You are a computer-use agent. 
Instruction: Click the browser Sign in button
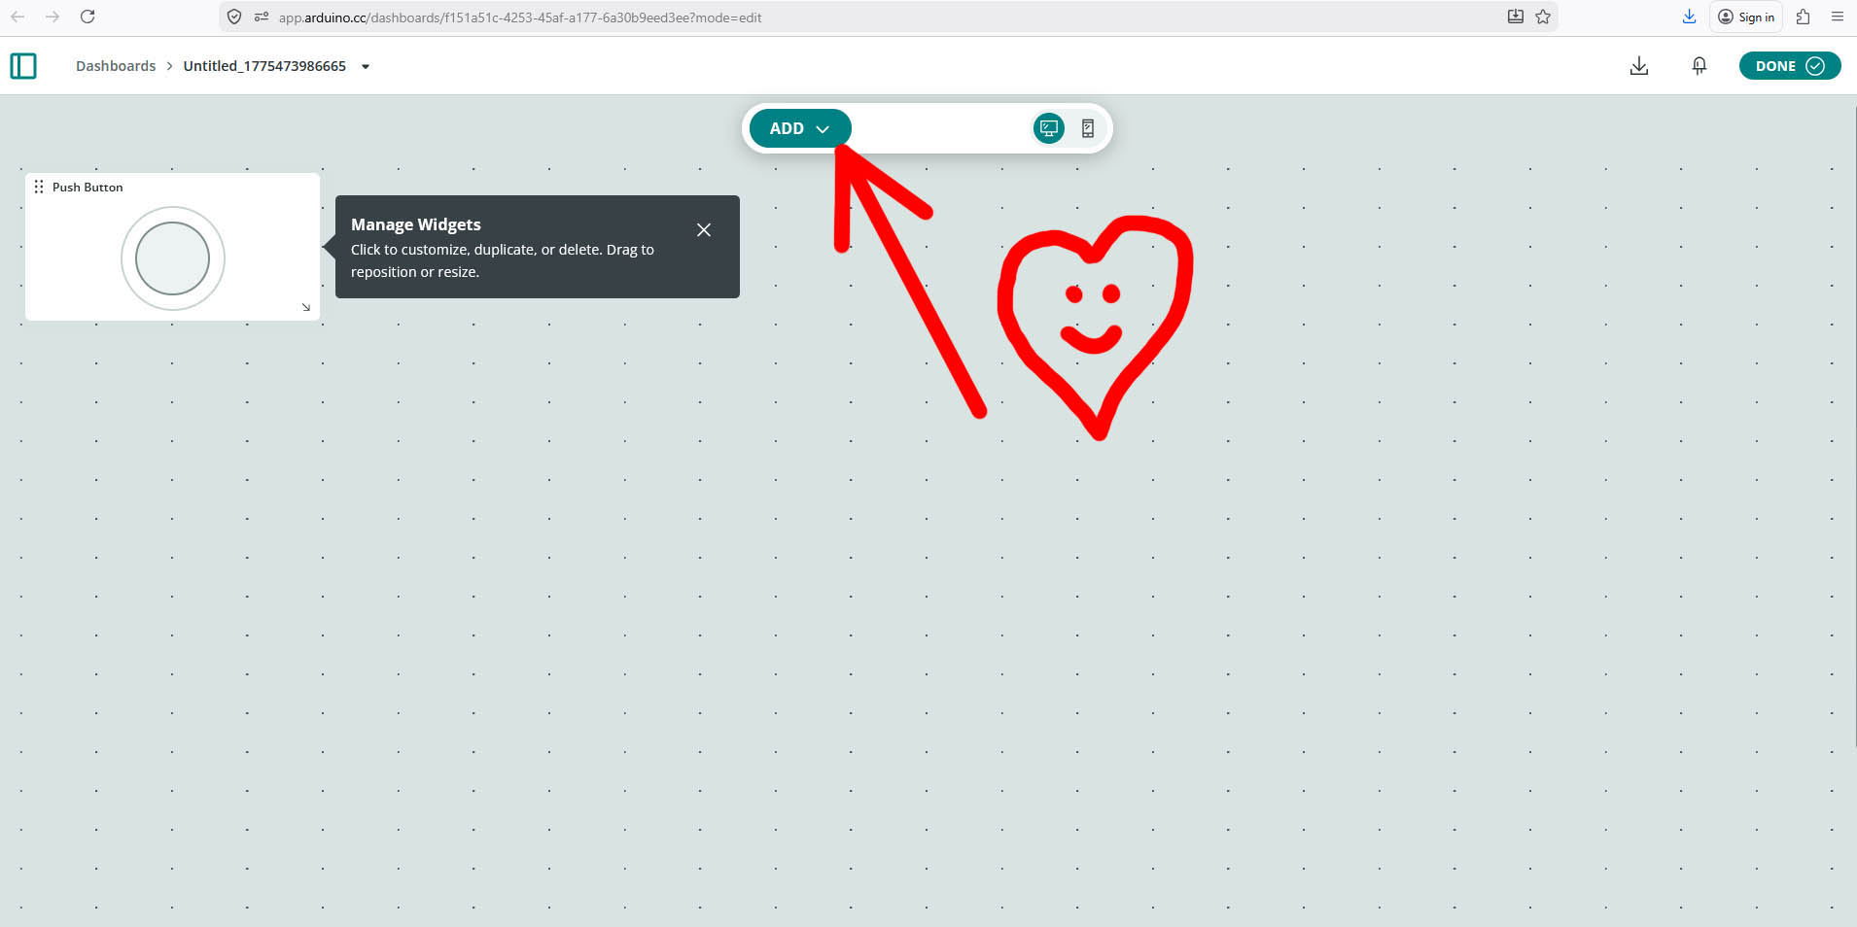click(1746, 17)
